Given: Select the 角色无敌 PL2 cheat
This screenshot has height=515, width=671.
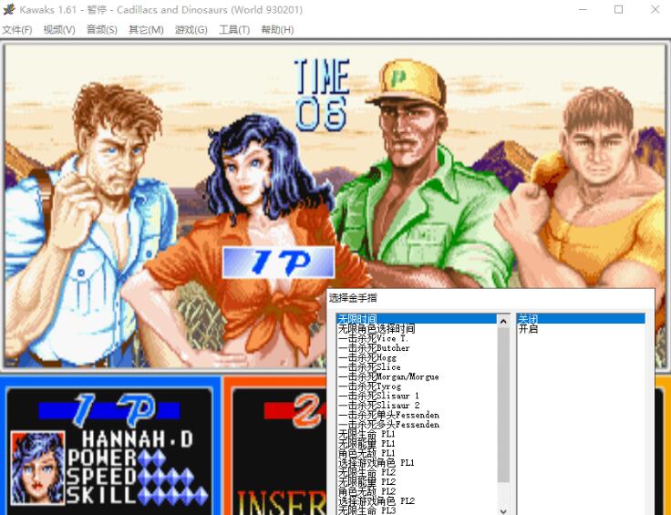Looking at the screenshot, I should (x=417, y=491).
